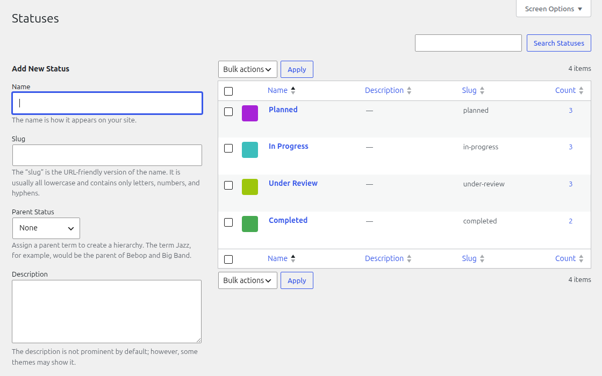Click the count 3 for In Progress
This screenshot has width=602, height=376.
point(570,147)
